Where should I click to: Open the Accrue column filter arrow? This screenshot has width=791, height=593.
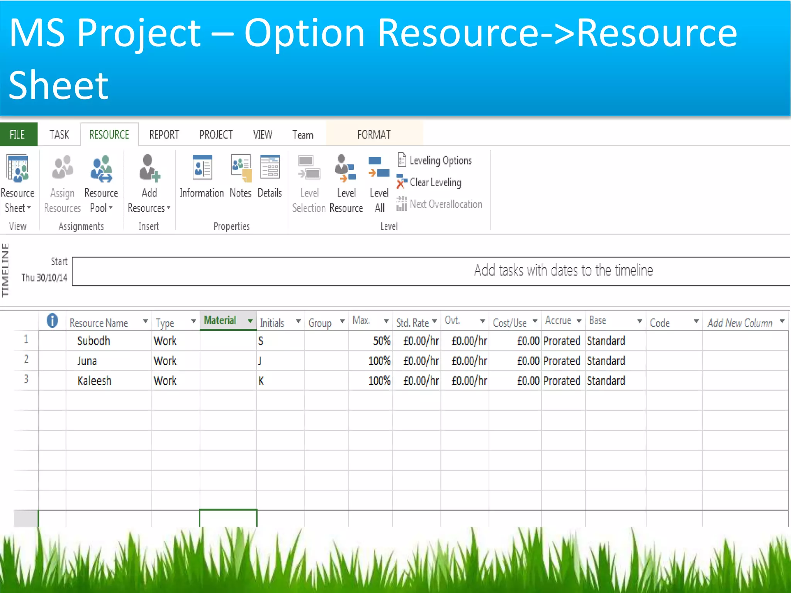[579, 321]
